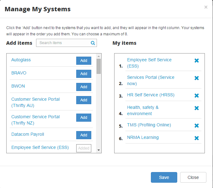Screen dimensions: 213x188
Task: Open the BWON link
Action: click(x=18, y=86)
